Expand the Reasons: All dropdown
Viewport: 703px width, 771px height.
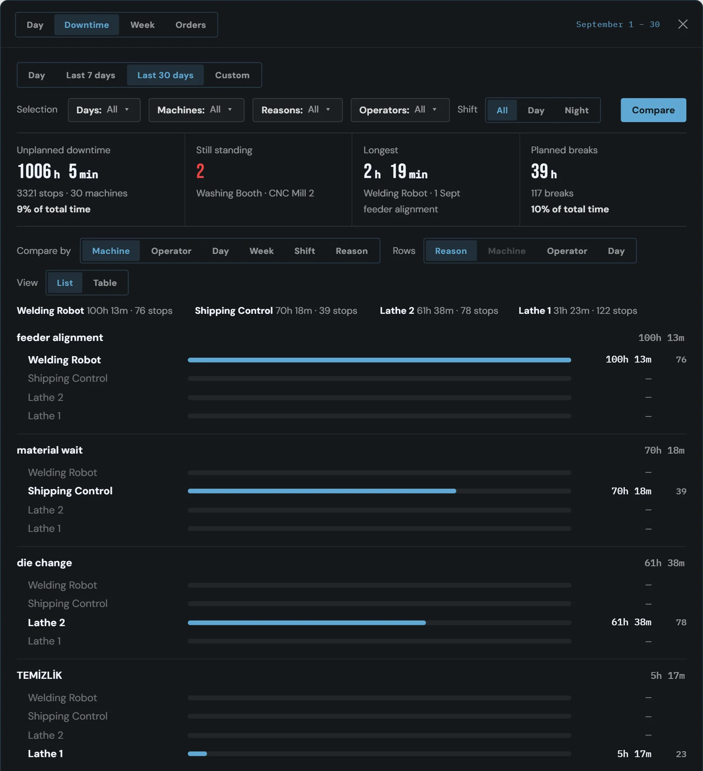coord(297,110)
